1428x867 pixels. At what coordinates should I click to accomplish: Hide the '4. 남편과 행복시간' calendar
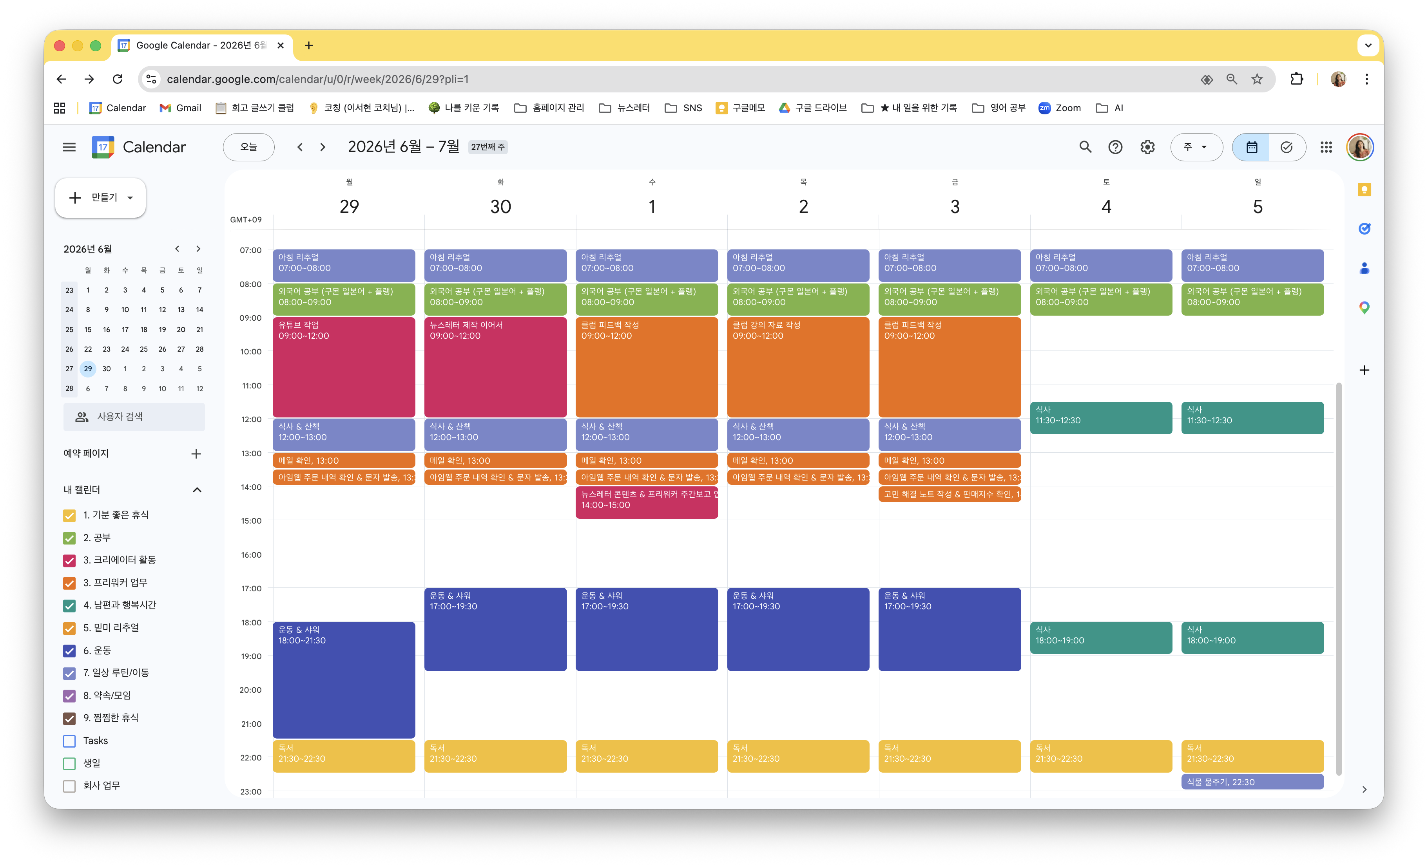[x=69, y=606]
